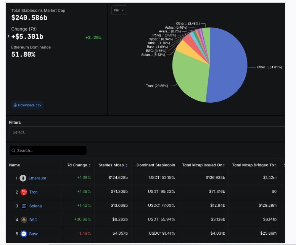
Task: Click the +2.25% change percentage
Action: click(93, 38)
